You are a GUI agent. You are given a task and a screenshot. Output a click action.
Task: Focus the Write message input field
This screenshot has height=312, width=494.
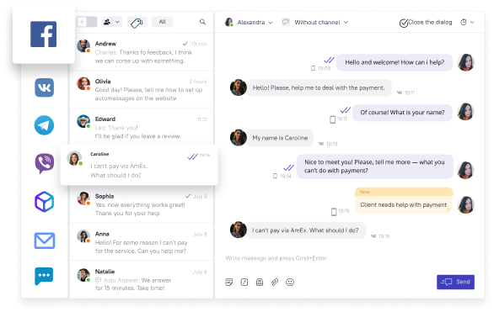(349, 258)
